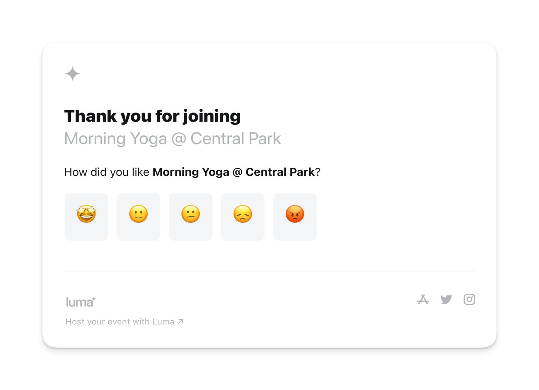Screen dimensions: 539x390
Task: Pick the disappointed sad face rating
Action: [x=243, y=216]
